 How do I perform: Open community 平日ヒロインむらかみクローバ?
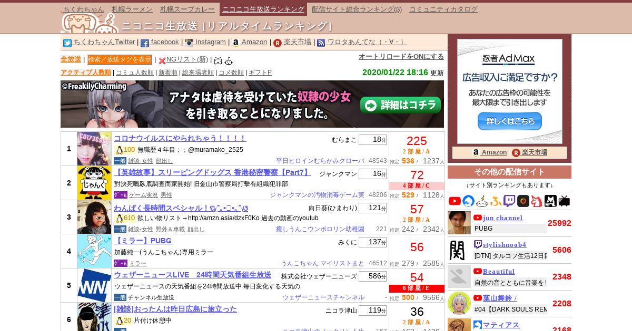tap(320, 161)
